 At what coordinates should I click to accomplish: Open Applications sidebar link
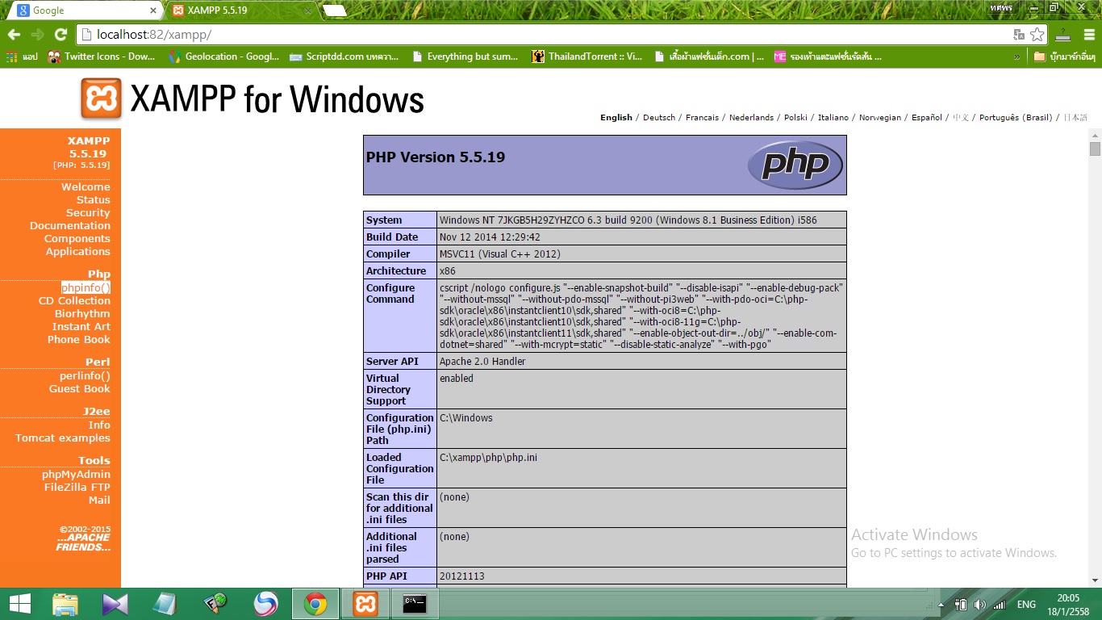coord(78,251)
